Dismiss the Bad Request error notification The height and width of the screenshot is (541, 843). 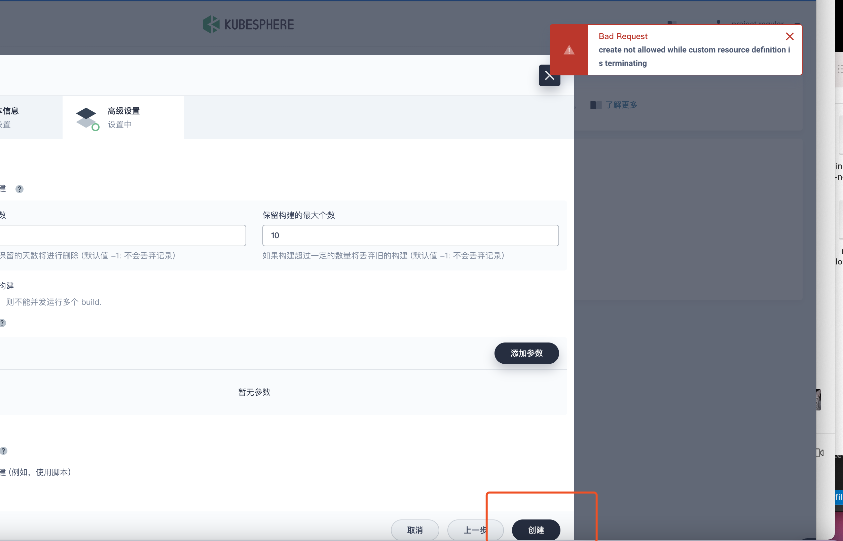coord(790,36)
